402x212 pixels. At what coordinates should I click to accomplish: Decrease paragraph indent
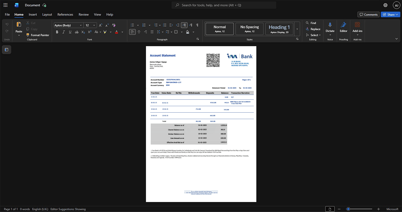pyautogui.click(x=171, y=25)
